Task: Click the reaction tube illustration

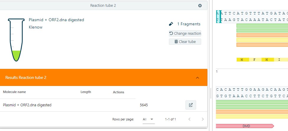Action: point(14,40)
